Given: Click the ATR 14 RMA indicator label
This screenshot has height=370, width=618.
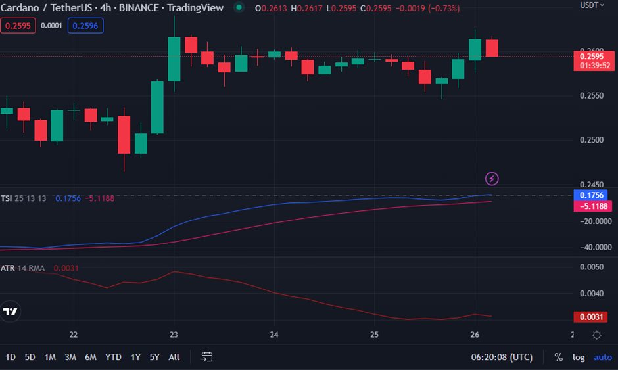Looking at the screenshot, I should pyautogui.click(x=23, y=268).
